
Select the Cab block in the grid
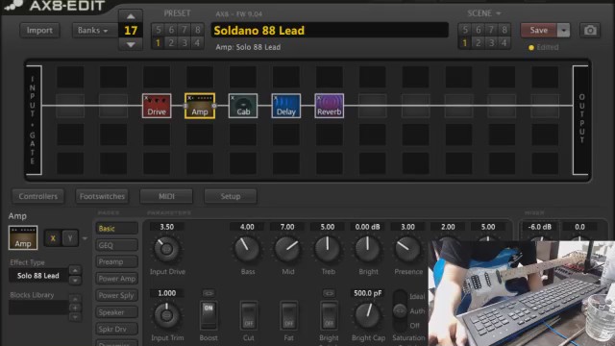pyautogui.click(x=243, y=106)
